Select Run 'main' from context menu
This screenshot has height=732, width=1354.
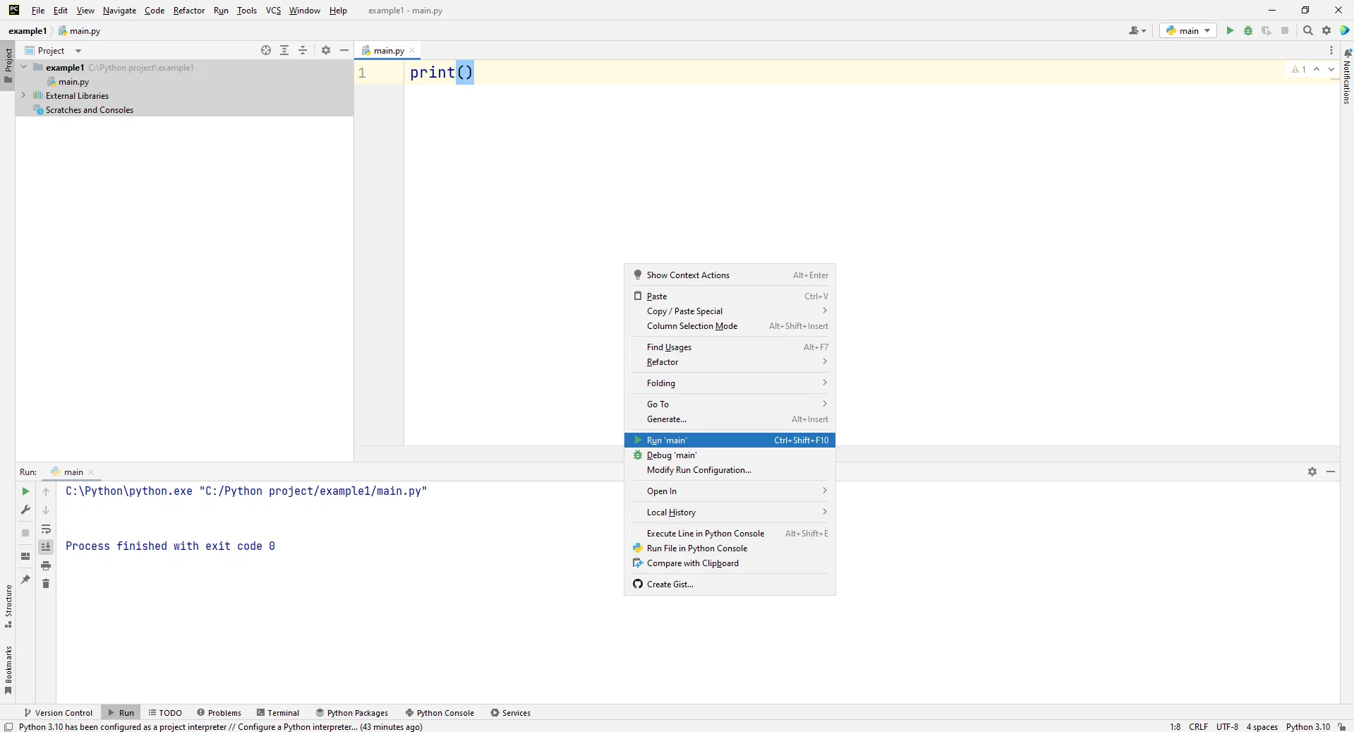(667, 440)
